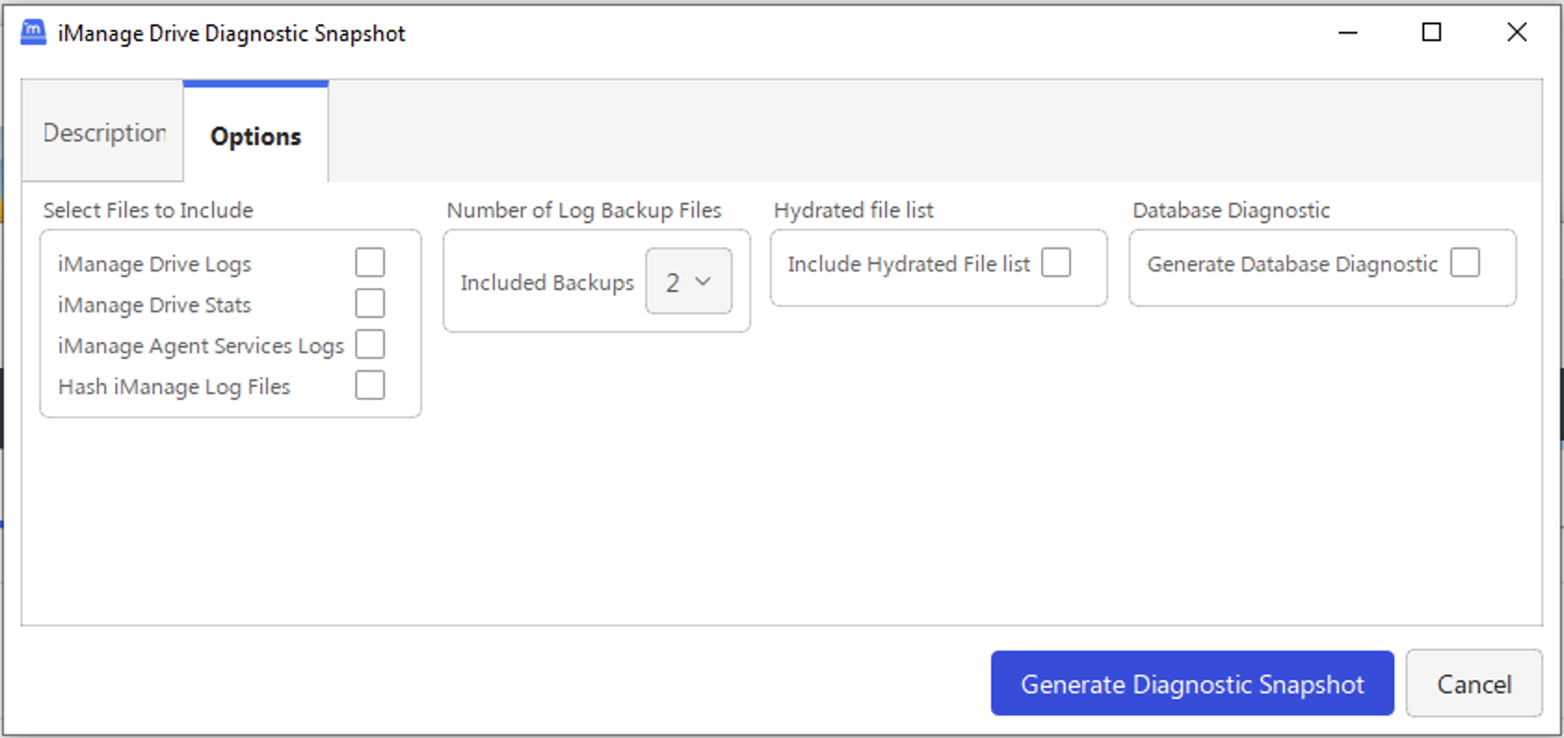The image size is (1564, 738).
Task: Open the Included Backups count dropdown
Action: tap(688, 282)
